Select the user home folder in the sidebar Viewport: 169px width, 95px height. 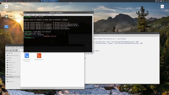click(13, 60)
